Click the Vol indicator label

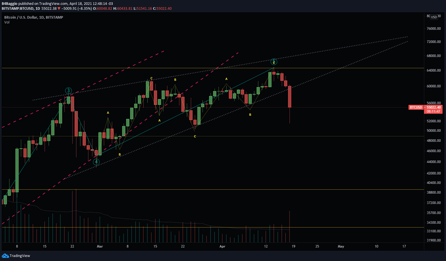[7, 22]
